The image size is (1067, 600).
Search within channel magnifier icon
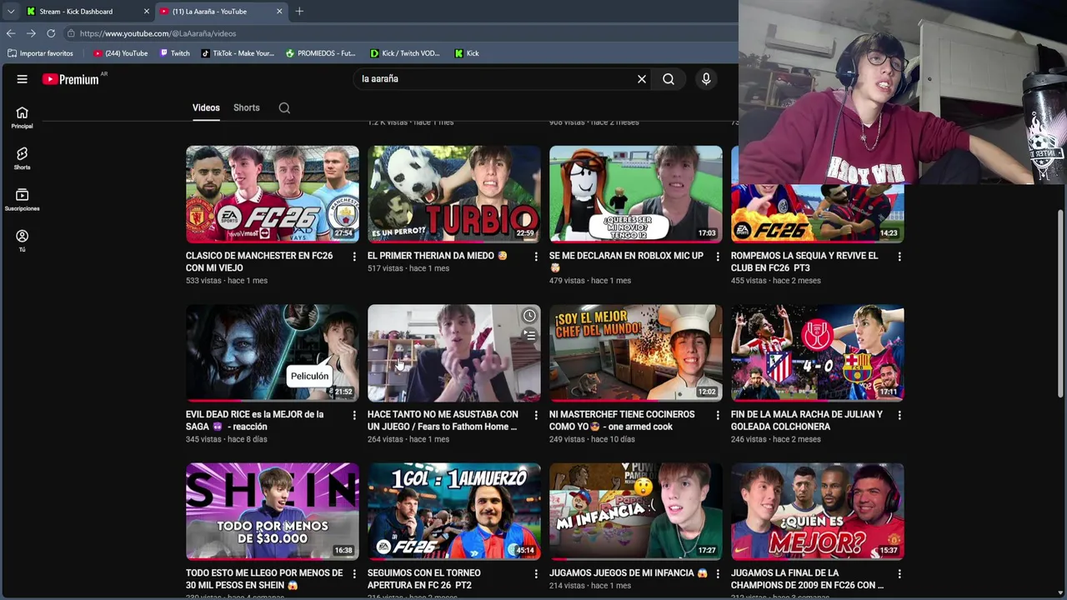tap(284, 108)
